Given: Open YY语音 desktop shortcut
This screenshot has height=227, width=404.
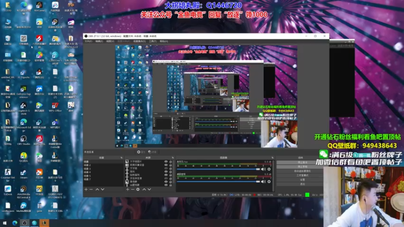Looking at the screenshot, I should click(x=39, y=191).
